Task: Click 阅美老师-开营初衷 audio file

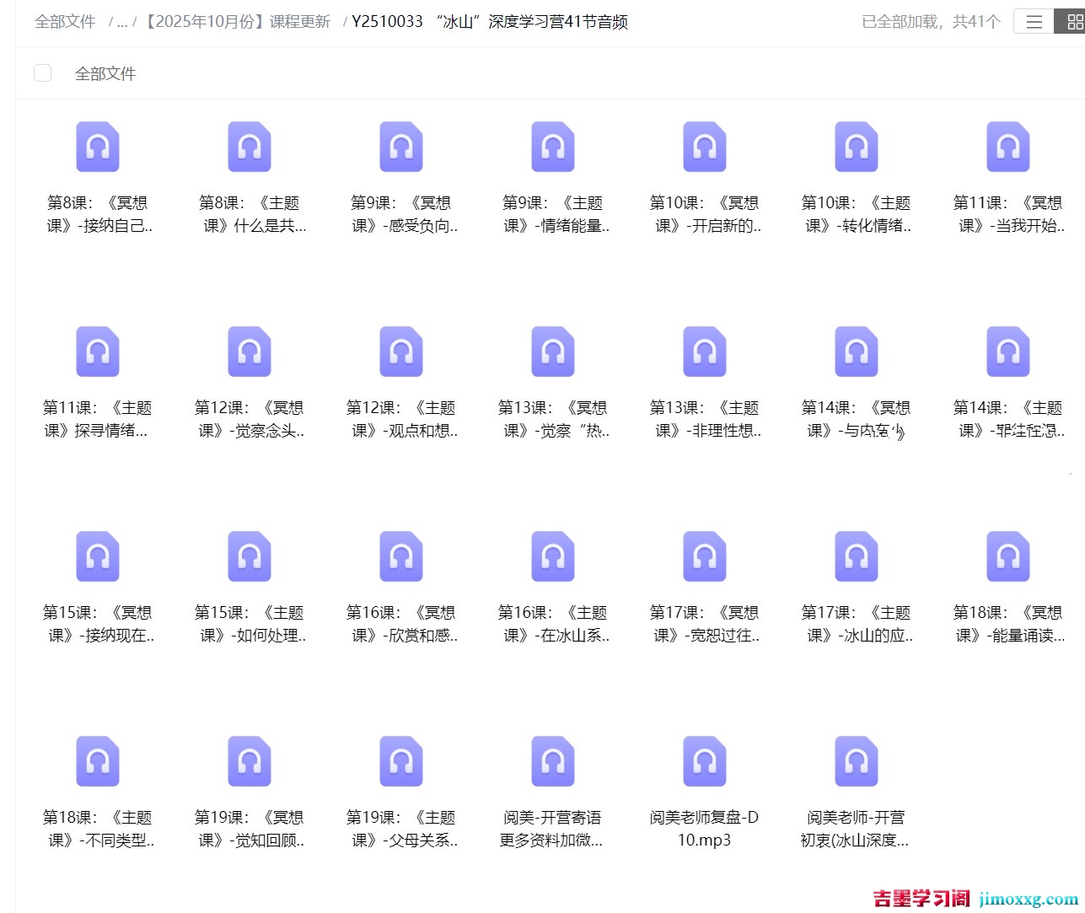Action: point(856,760)
